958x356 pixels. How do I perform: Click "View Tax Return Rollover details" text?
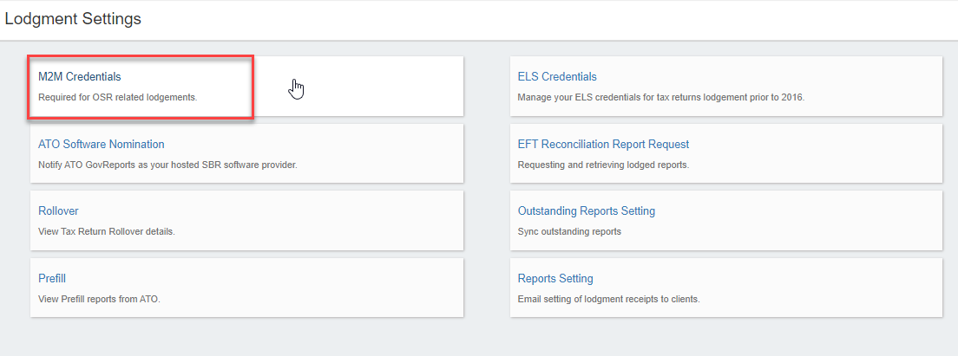click(113, 231)
